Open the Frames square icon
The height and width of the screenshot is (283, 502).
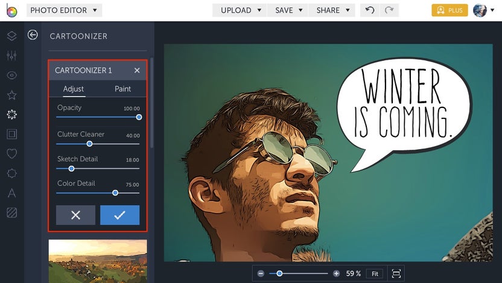[12, 134]
